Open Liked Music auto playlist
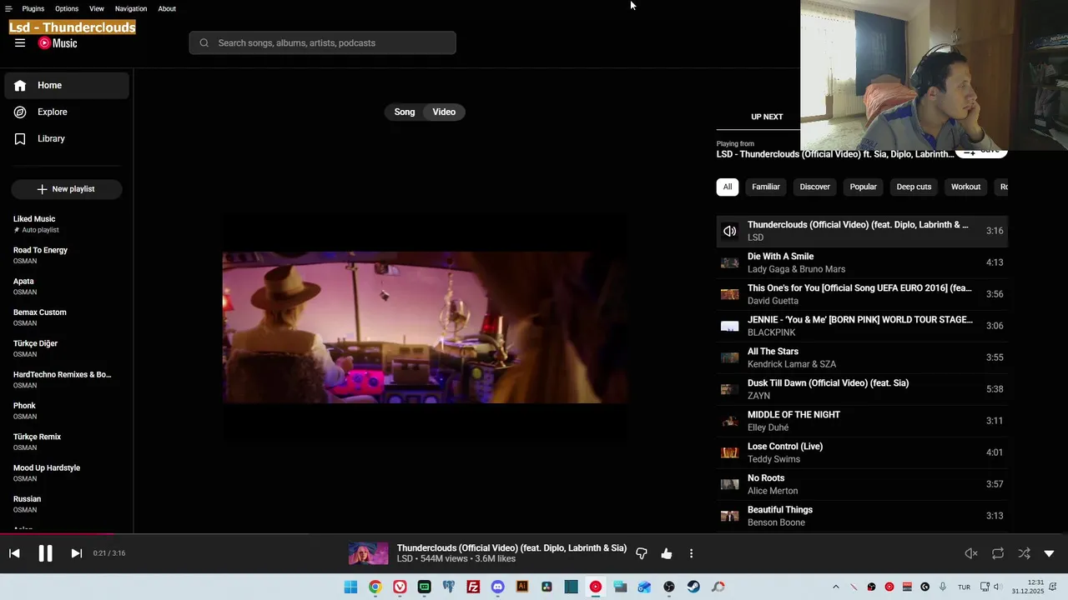The width and height of the screenshot is (1068, 600). 67,224
